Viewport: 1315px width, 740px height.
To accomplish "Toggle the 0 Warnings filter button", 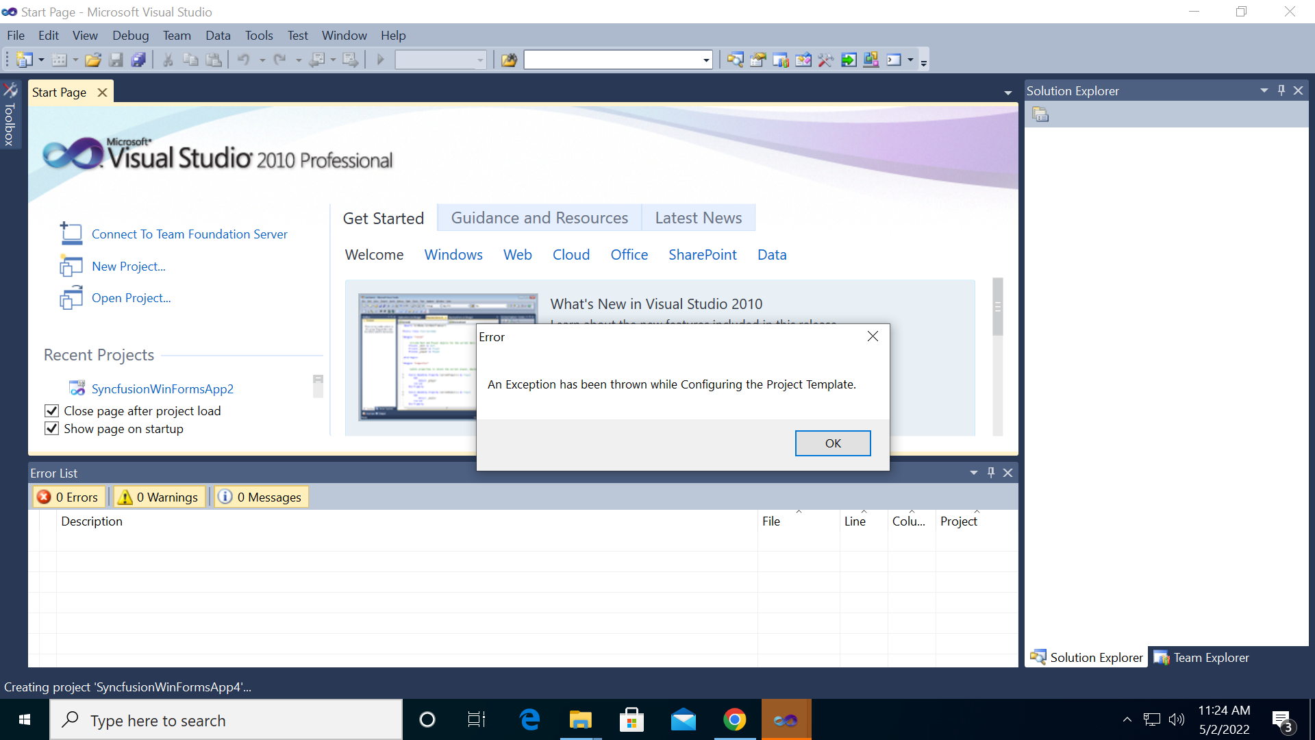I will pyautogui.click(x=159, y=497).
